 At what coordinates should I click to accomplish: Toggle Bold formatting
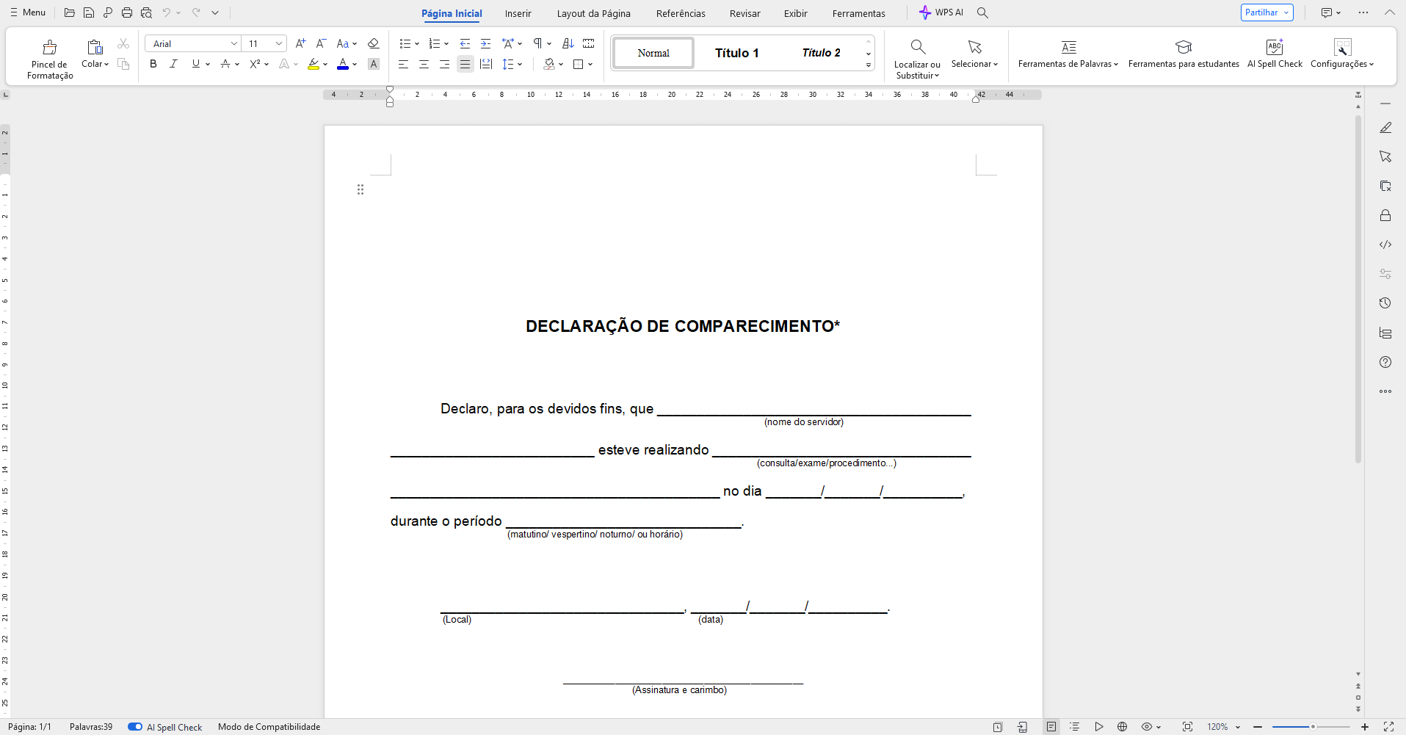(153, 64)
